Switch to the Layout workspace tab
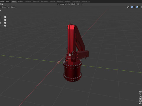The height and width of the screenshot is (106, 142). pos(14,1)
